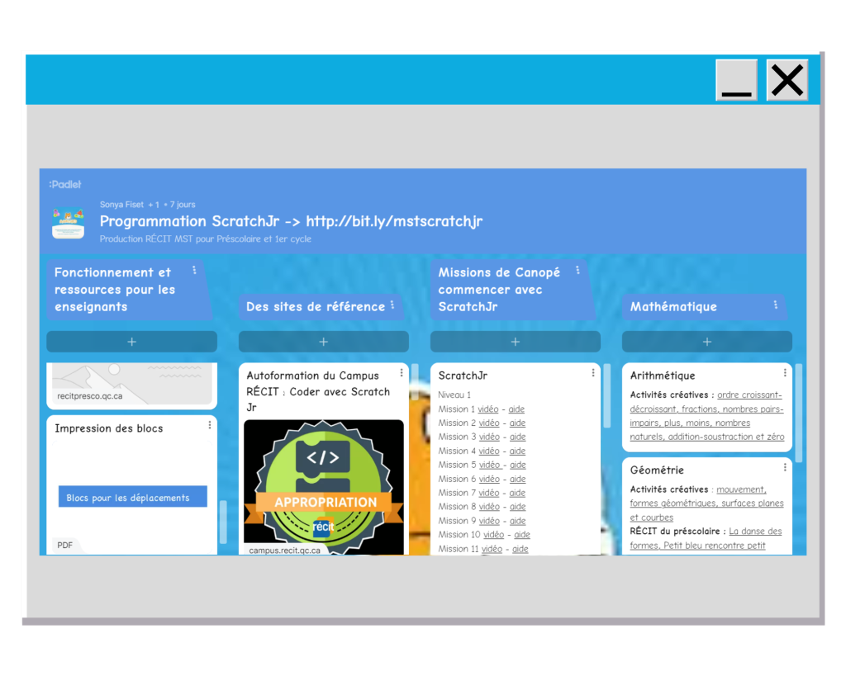The width and height of the screenshot is (846, 676).
Task: Open the Mission 5 vidéo link
Action: click(x=489, y=465)
